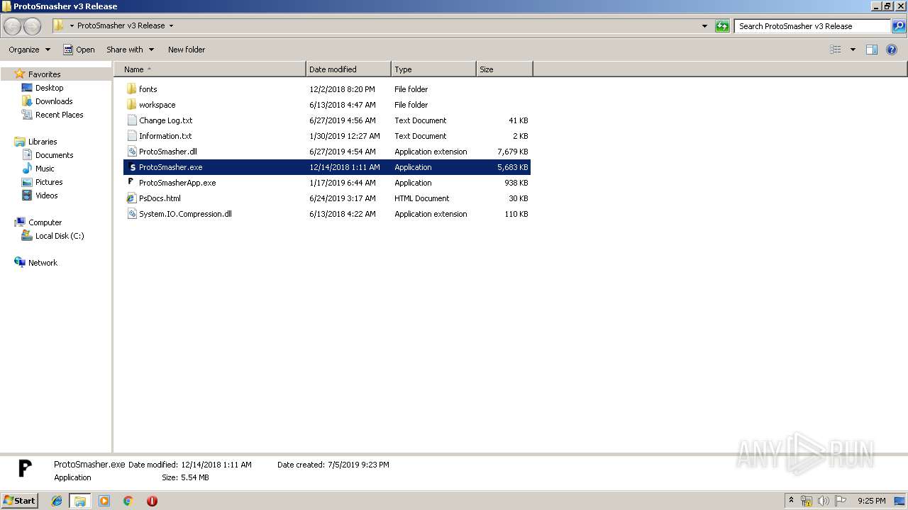Click the ProtoSmasher.exe details pane thumbnail
908x510 pixels.
25,468
